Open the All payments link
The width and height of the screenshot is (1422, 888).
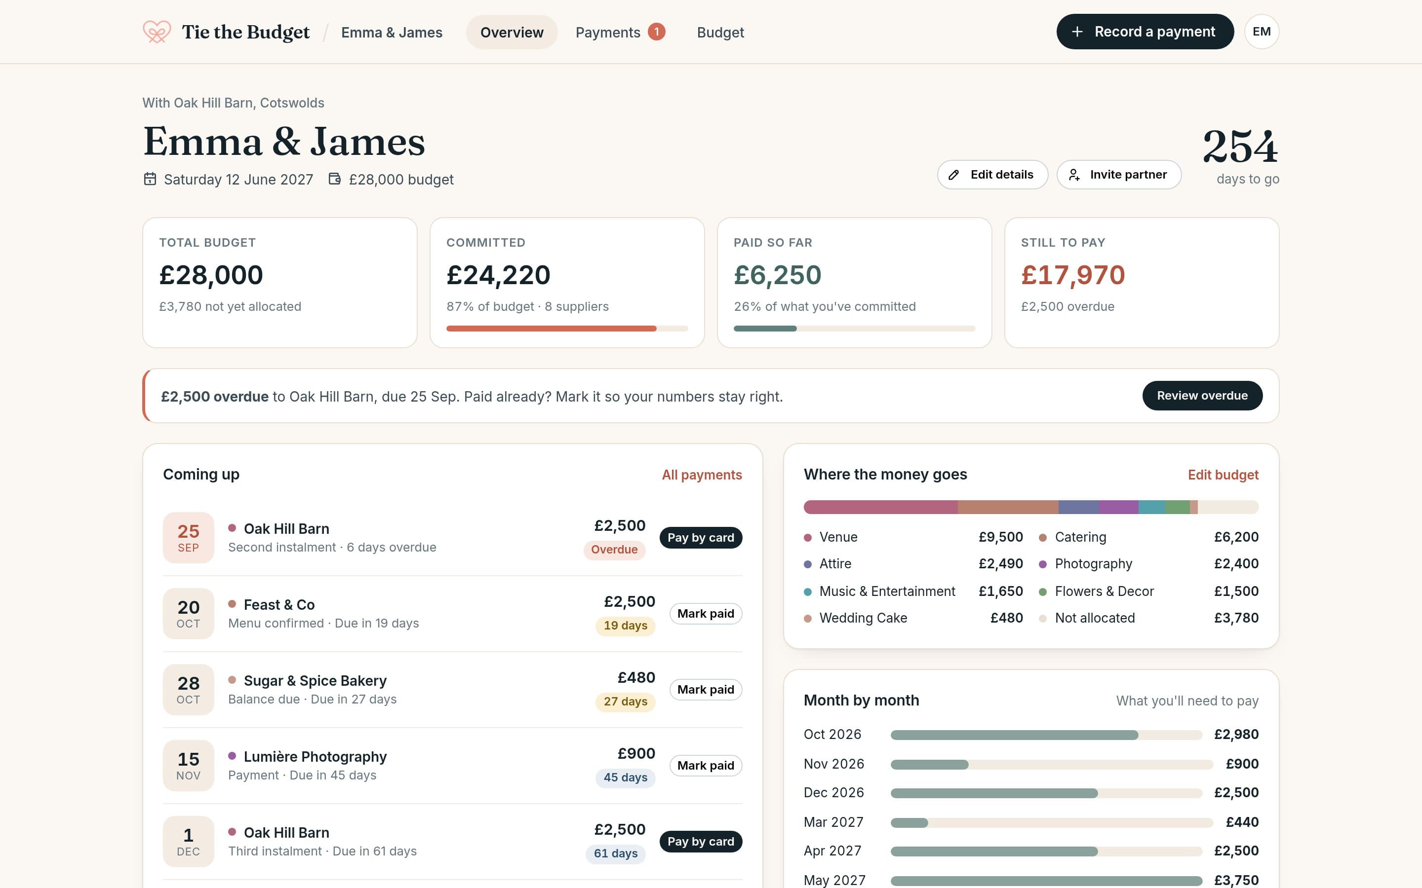coord(702,475)
